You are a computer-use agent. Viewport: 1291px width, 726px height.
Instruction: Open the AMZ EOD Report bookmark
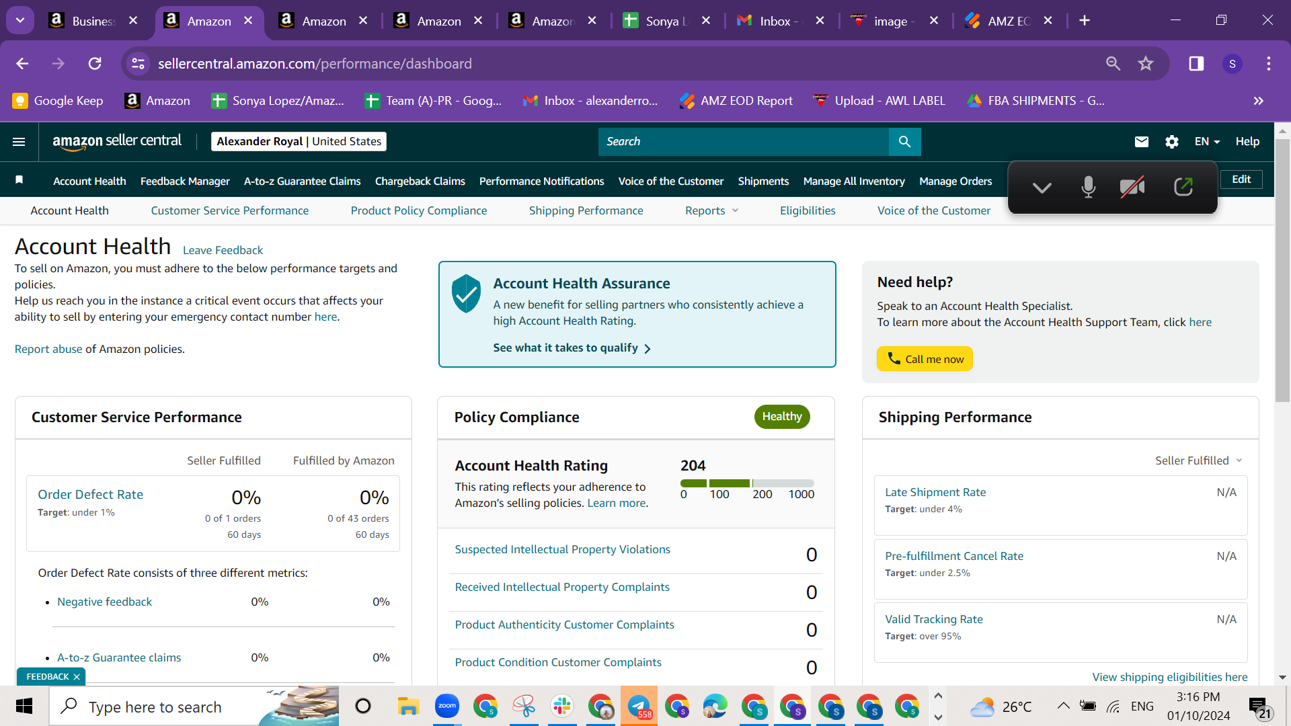[736, 101]
